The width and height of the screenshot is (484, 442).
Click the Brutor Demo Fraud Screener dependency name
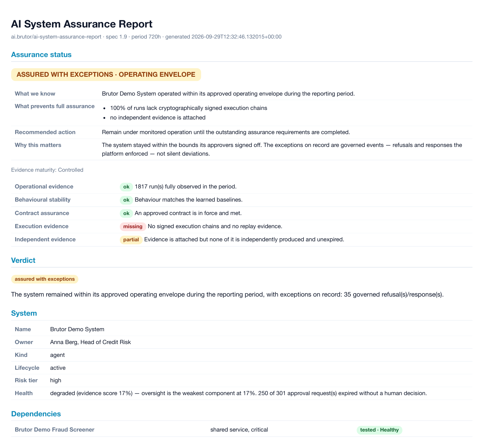pos(55,430)
